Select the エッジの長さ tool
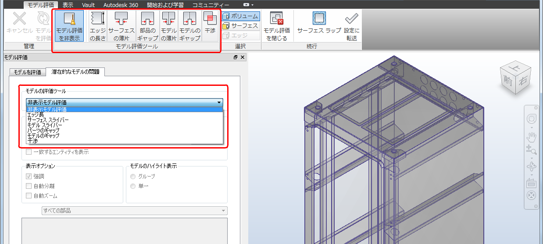543x244 pixels. [x=97, y=26]
